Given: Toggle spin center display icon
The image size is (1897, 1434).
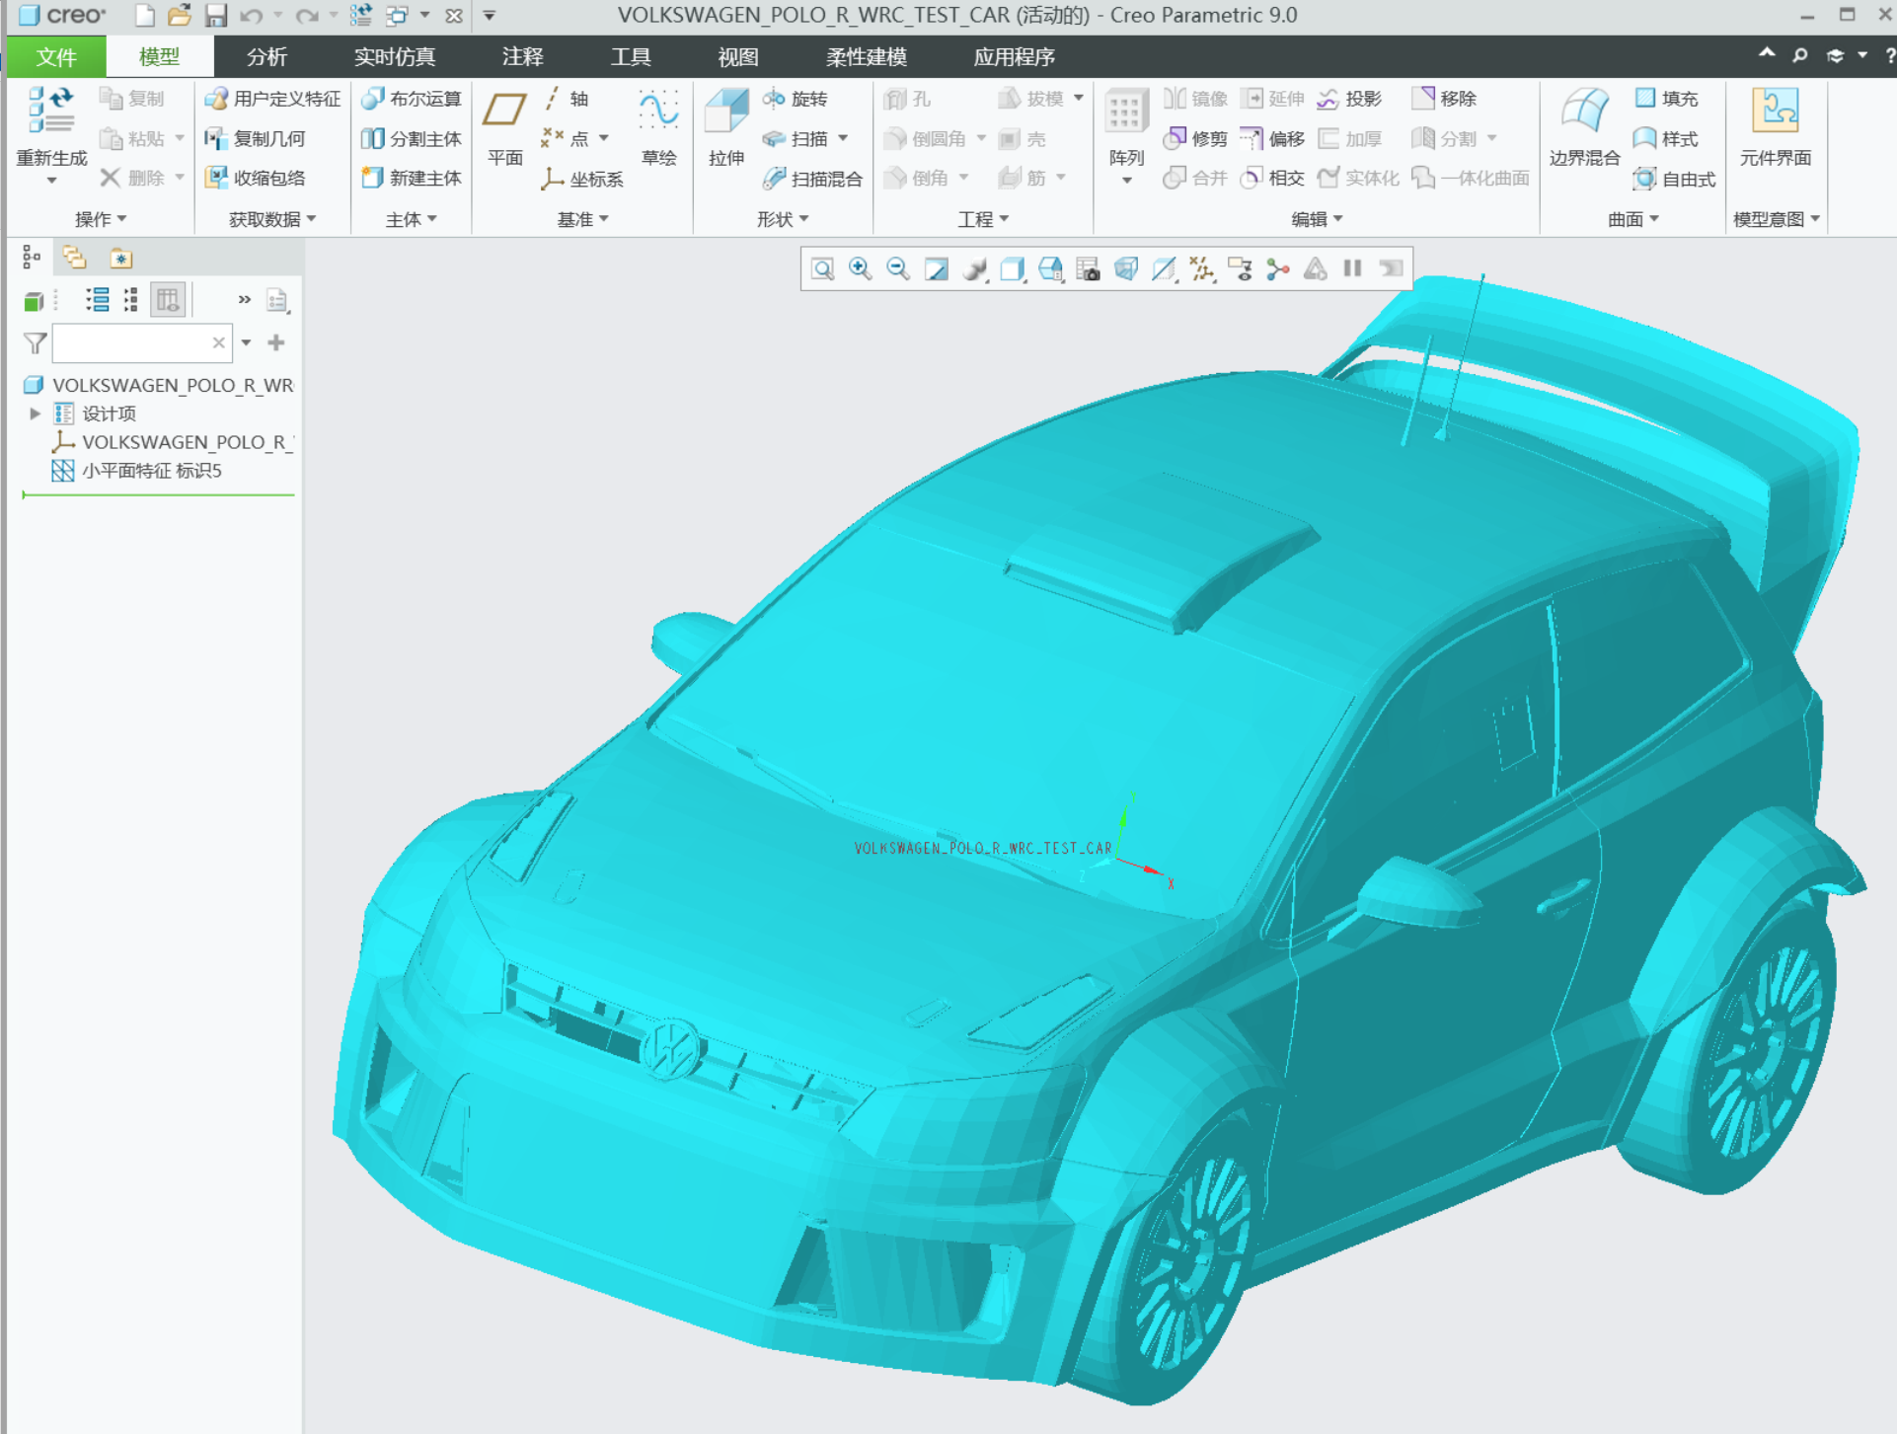Looking at the screenshot, I should 1278,268.
